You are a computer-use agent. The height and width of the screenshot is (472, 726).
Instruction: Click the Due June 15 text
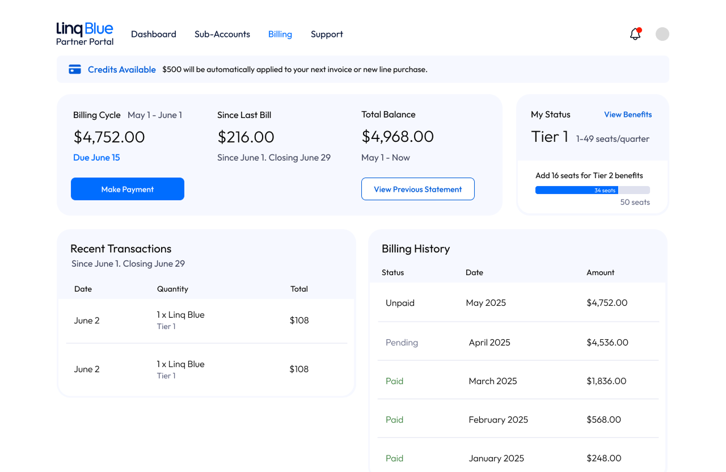click(x=96, y=158)
